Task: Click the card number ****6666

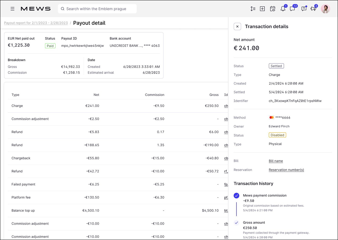Action: pyautogui.click(x=283, y=118)
